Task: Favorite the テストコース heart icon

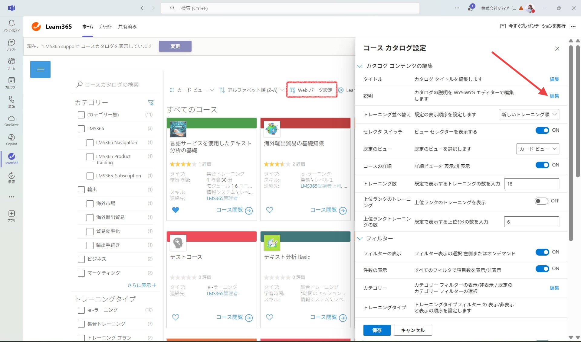Action: click(x=176, y=317)
